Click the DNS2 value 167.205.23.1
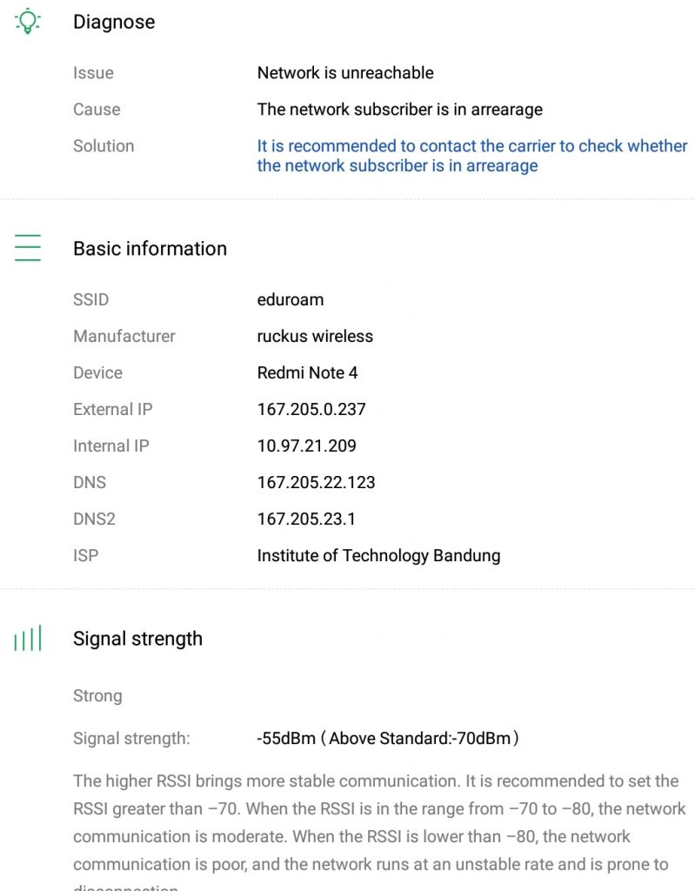Screen dimensions: 695x891 click(x=306, y=519)
